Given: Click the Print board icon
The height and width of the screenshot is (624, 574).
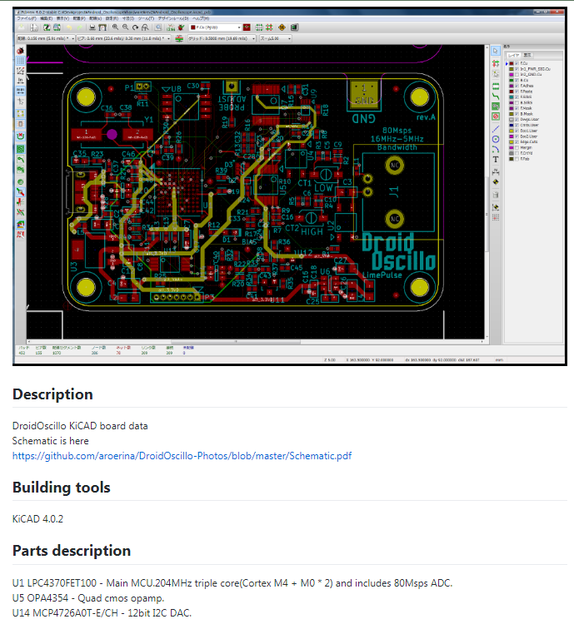Looking at the screenshot, I should pos(92,27).
